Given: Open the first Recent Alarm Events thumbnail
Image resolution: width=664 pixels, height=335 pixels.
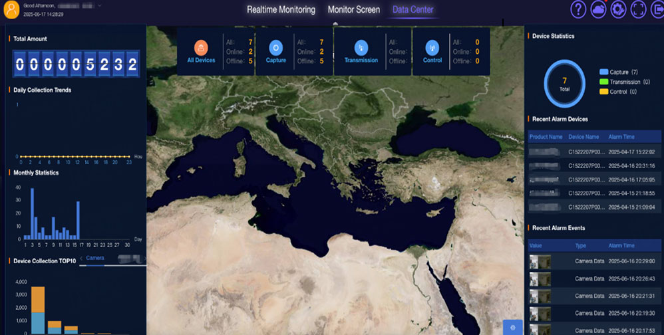Looking at the screenshot, I should coord(540,262).
